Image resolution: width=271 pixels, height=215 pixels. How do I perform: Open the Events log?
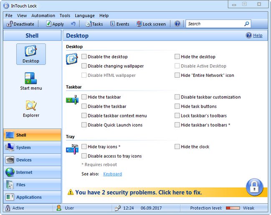[119, 24]
